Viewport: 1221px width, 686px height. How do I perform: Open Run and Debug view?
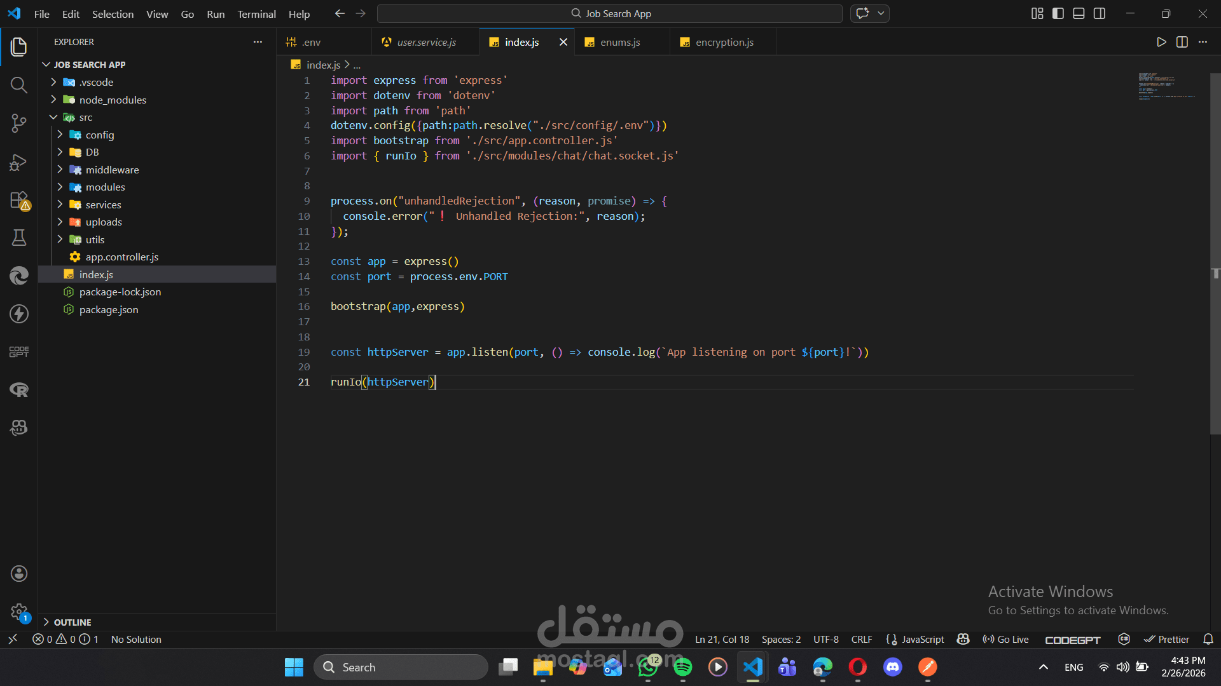click(19, 162)
